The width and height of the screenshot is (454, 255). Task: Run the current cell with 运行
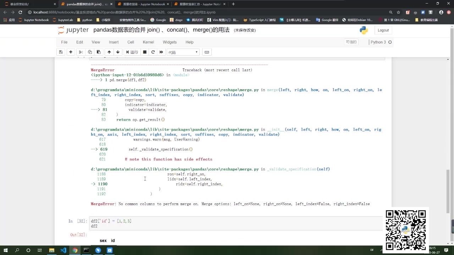(132, 52)
